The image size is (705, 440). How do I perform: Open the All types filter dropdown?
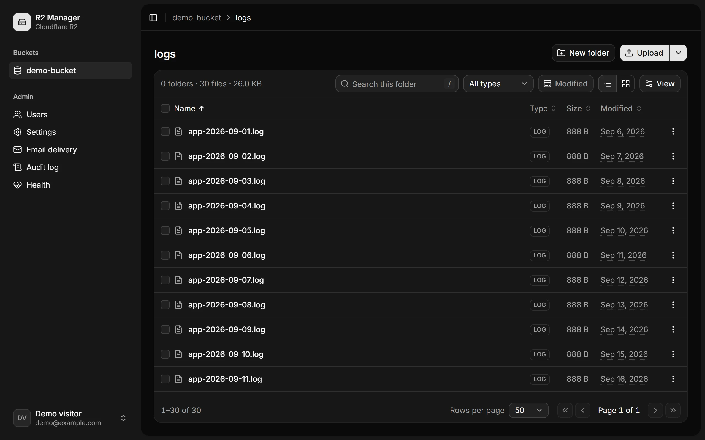498,84
